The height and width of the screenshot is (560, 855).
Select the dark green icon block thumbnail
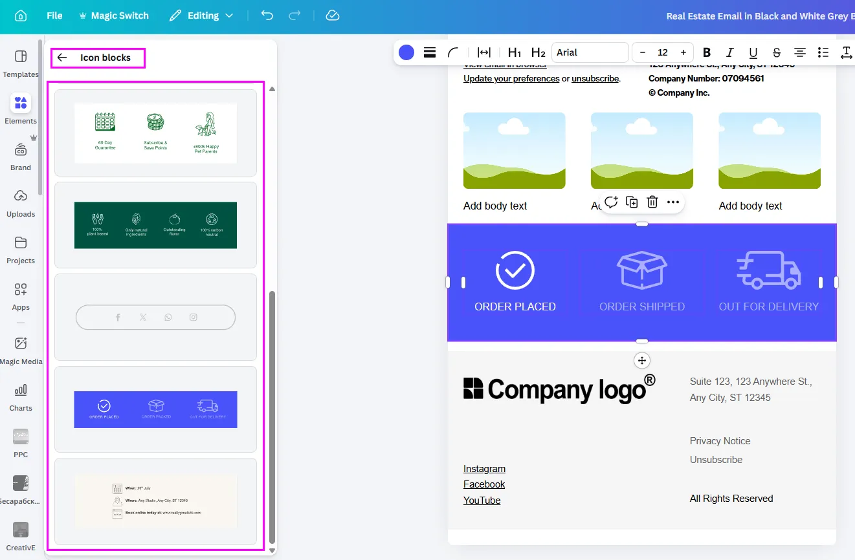pos(155,225)
